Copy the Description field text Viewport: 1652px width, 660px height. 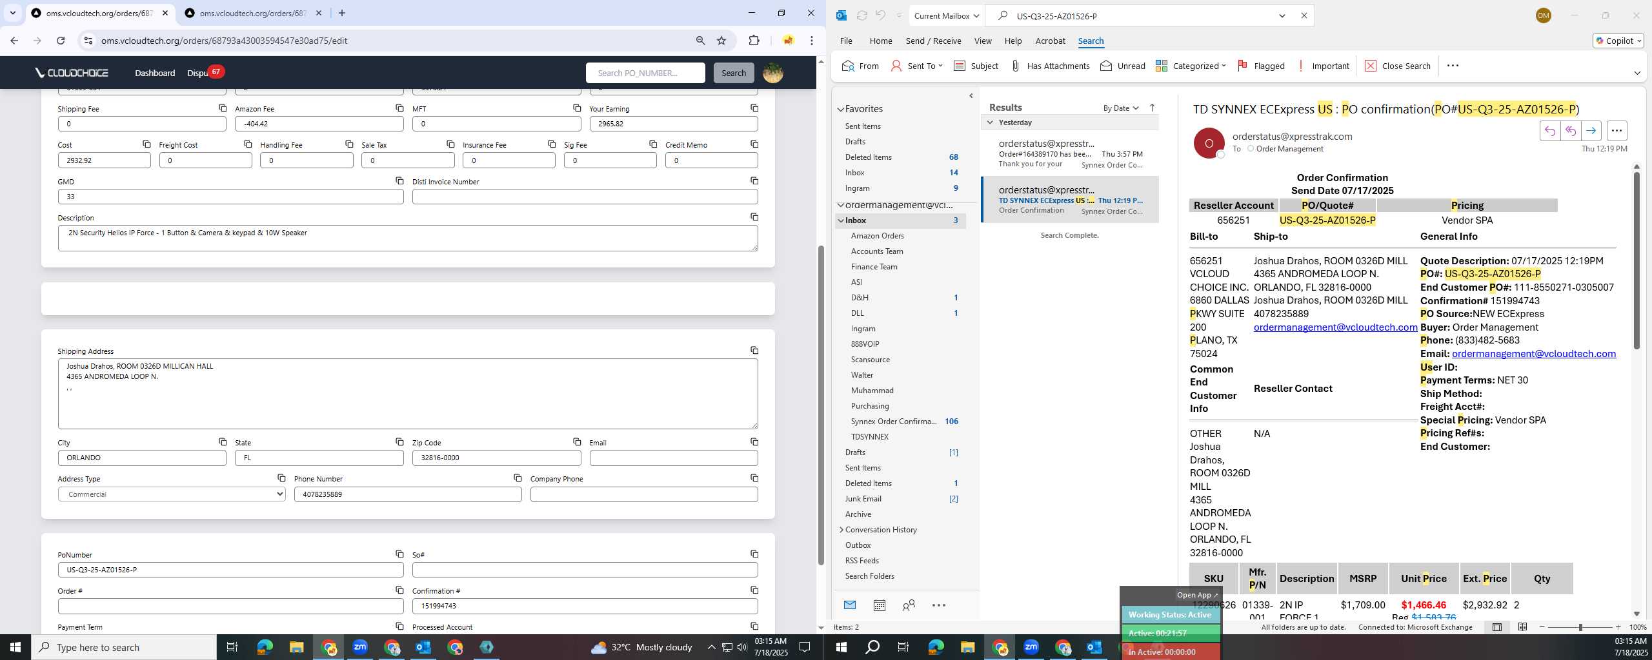[x=754, y=217]
